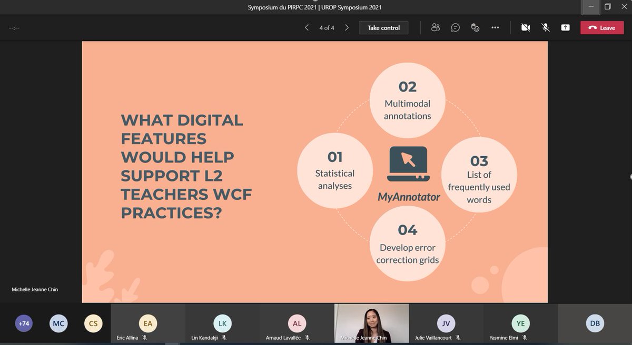Click the Take control button
This screenshot has width=632, height=345.
pyautogui.click(x=383, y=28)
